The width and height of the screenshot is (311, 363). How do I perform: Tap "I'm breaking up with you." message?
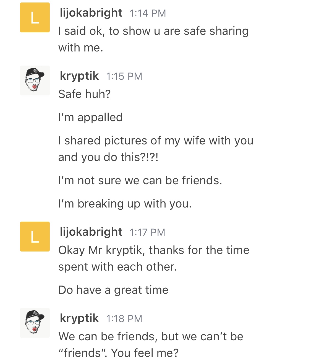pyautogui.click(x=125, y=204)
